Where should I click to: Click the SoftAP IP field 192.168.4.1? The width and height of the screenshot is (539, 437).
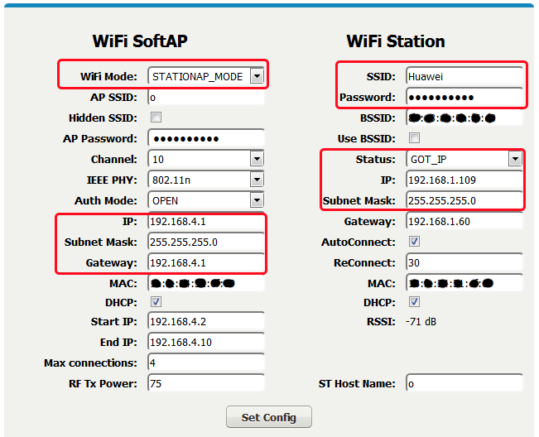click(x=206, y=221)
